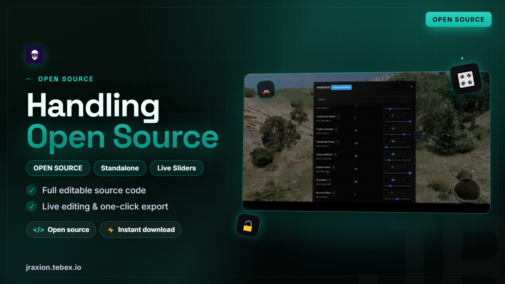Click the Drag Coefficient value box
The width and height of the screenshot is (505, 284).
pos(397,154)
